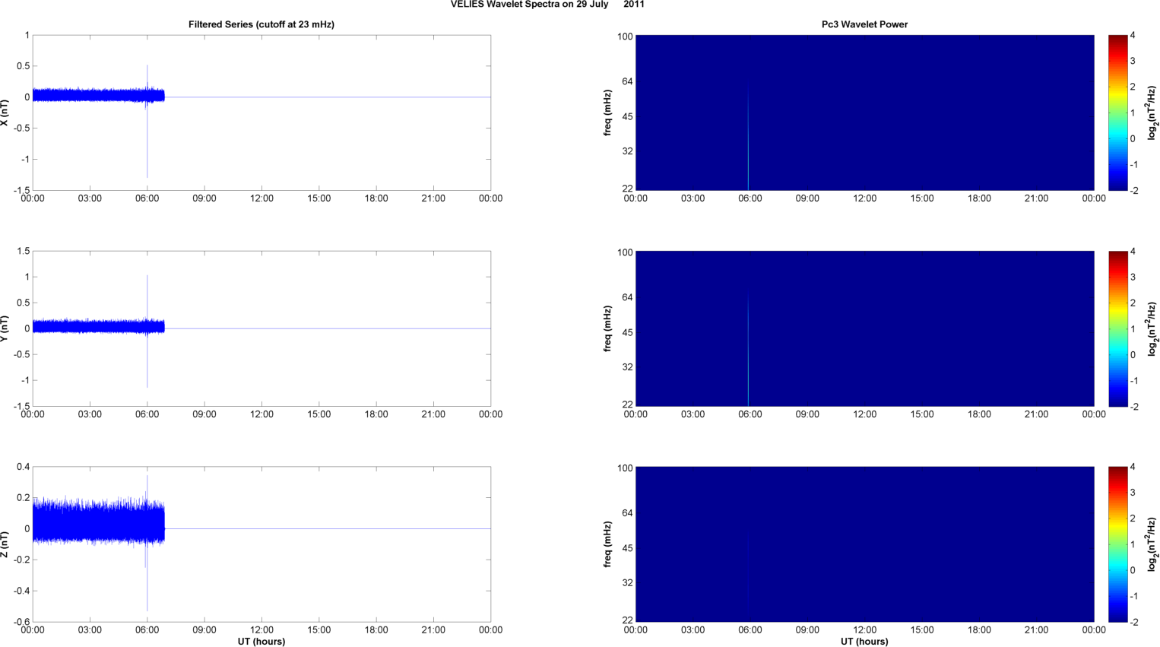Click the '12:00' tick under X series plot
Image resolution: width=1160 pixels, height=647 pixels.
[261, 198]
